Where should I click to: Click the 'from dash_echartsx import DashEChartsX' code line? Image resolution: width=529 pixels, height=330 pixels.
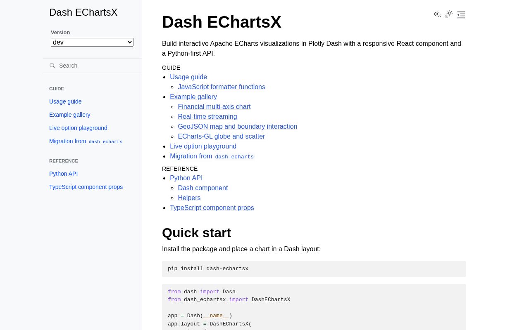[x=229, y=300]
